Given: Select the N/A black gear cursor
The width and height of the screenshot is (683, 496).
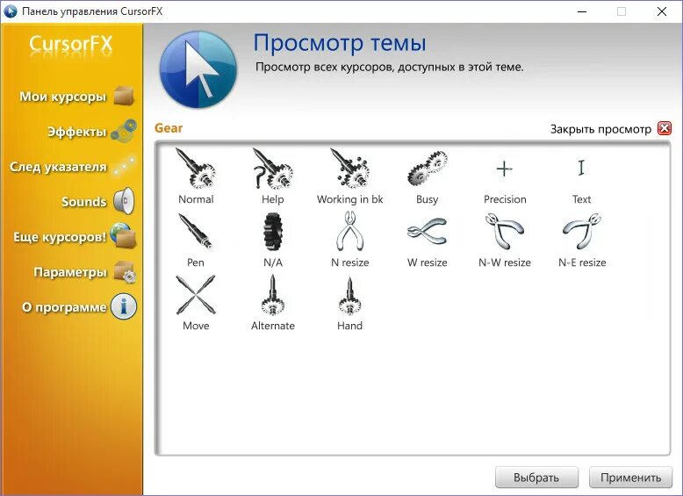Looking at the screenshot, I should point(273,232).
